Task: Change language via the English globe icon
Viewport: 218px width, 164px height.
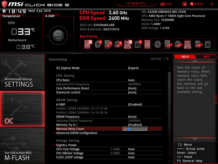Action: [192, 4]
